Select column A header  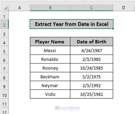[19, 8]
